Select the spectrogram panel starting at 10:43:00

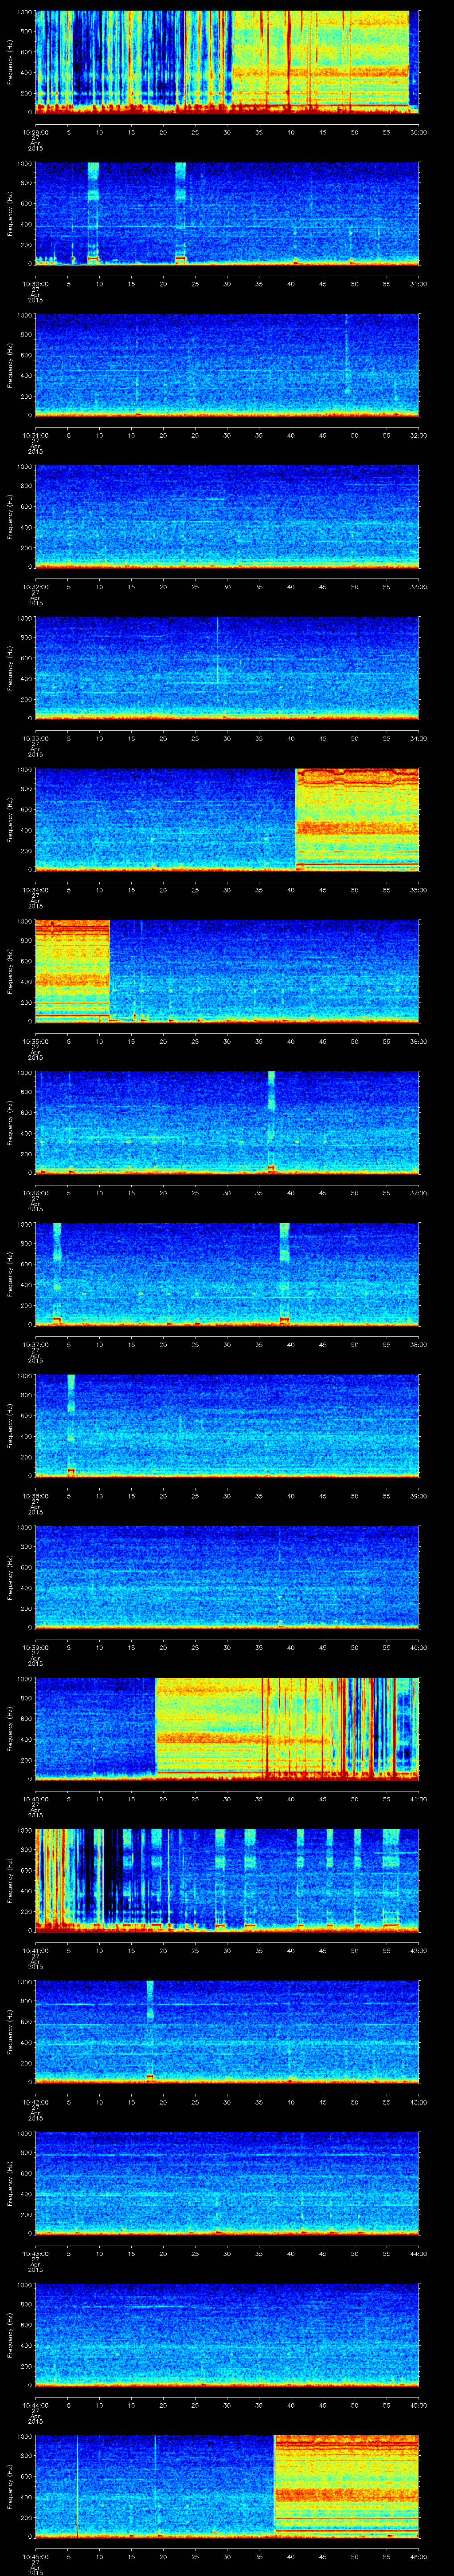click(227, 2183)
